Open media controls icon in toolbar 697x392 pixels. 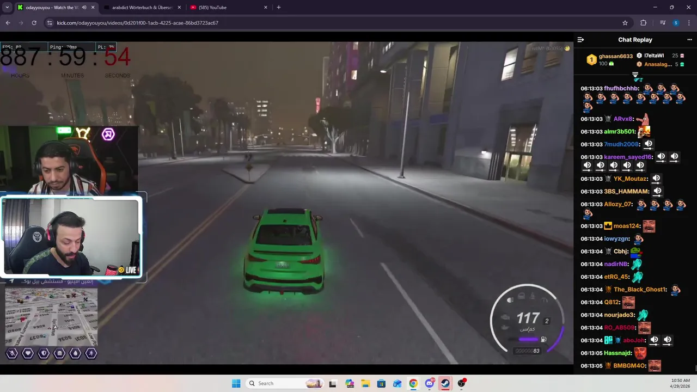point(663,23)
